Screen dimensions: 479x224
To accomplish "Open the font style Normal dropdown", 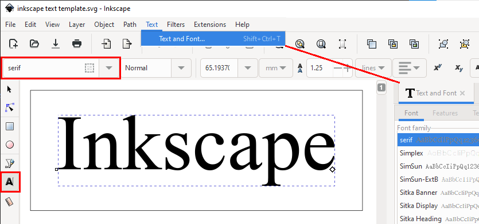I will 181,68.
